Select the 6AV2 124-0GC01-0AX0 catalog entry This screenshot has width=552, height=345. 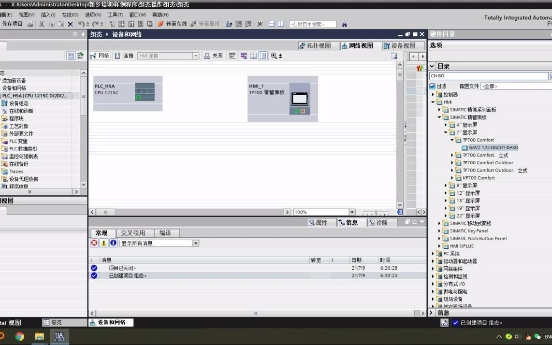coord(493,147)
